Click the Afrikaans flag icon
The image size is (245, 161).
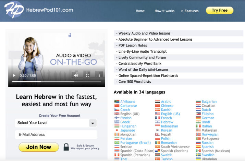pos(117,102)
